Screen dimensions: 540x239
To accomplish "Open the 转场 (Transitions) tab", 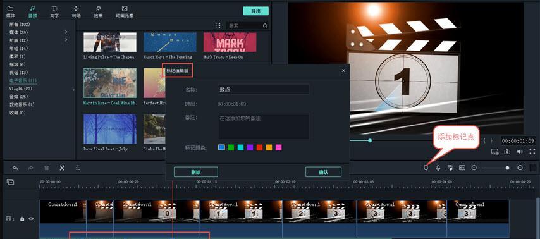I will coord(77,11).
